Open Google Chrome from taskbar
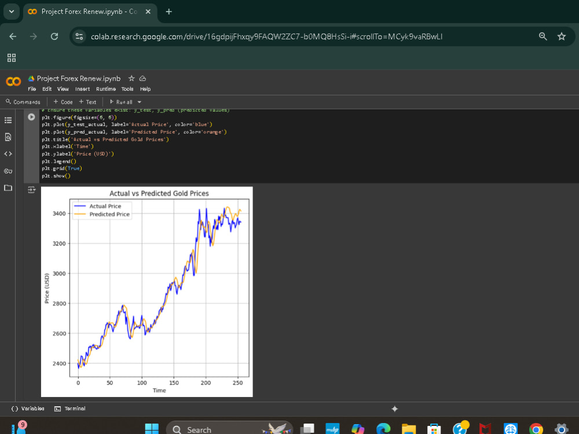The image size is (579, 434). (x=536, y=429)
